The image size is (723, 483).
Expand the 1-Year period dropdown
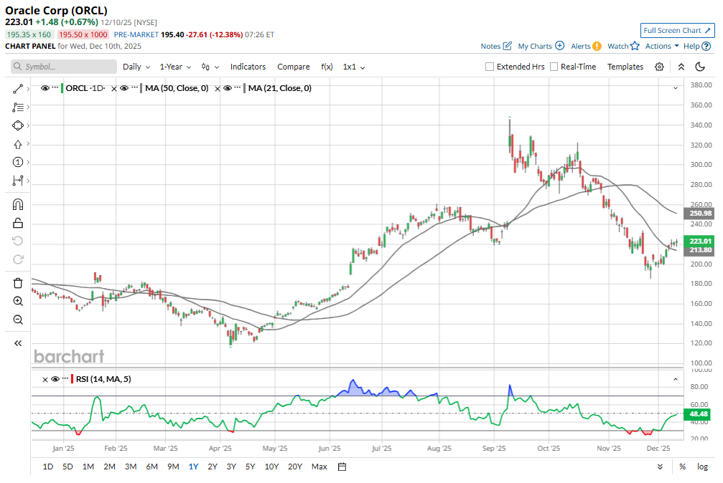[175, 67]
